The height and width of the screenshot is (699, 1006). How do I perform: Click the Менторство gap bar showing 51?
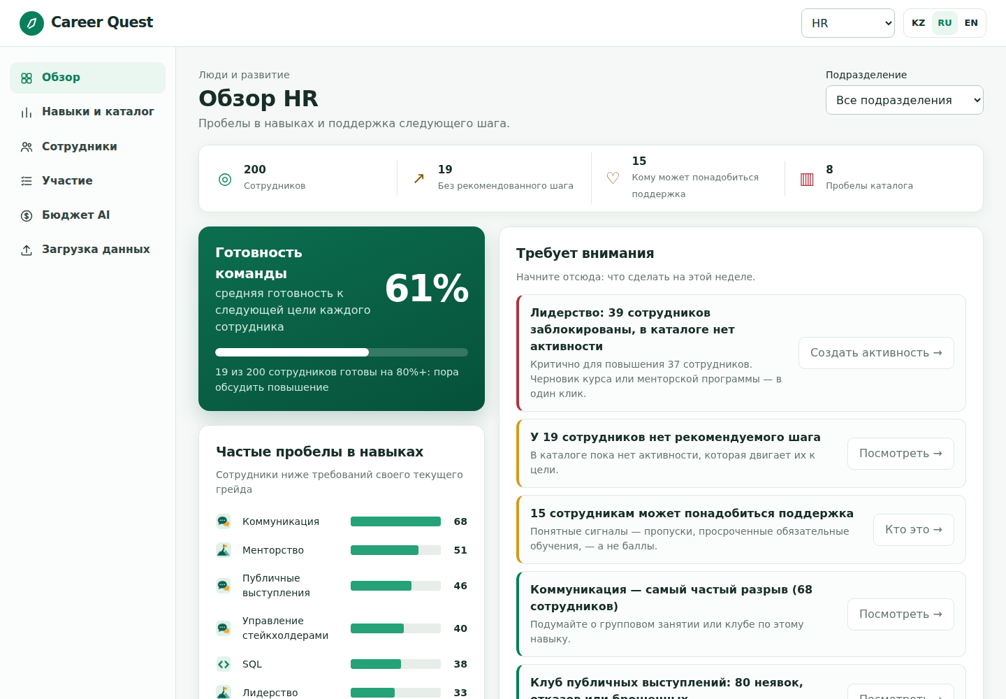395,550
